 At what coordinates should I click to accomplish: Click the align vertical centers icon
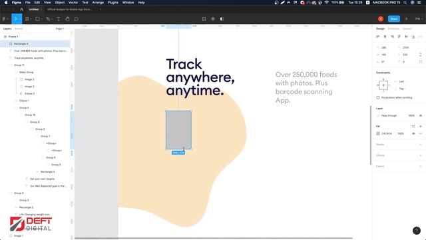click(407, 37)
